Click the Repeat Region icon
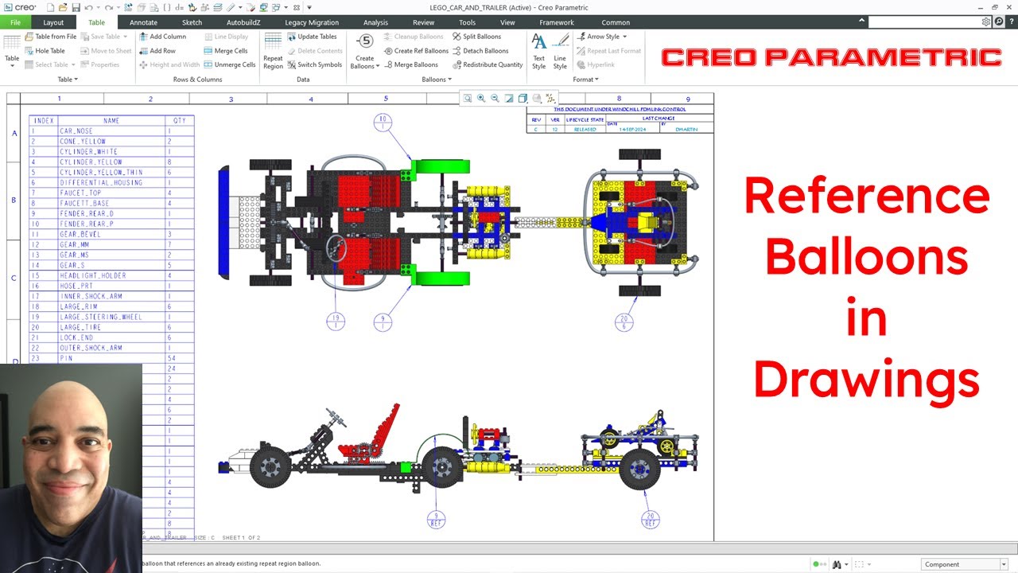The image size is (1018, 573). click(x=273, y=41)
